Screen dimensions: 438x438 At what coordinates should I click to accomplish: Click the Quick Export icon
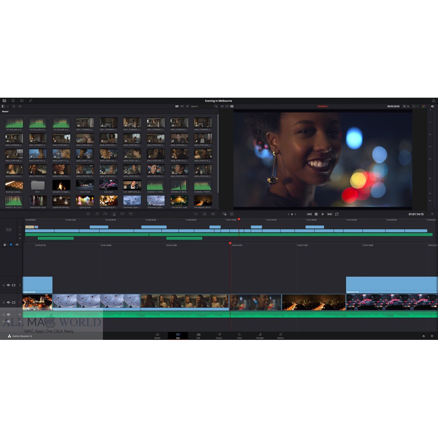433,101
